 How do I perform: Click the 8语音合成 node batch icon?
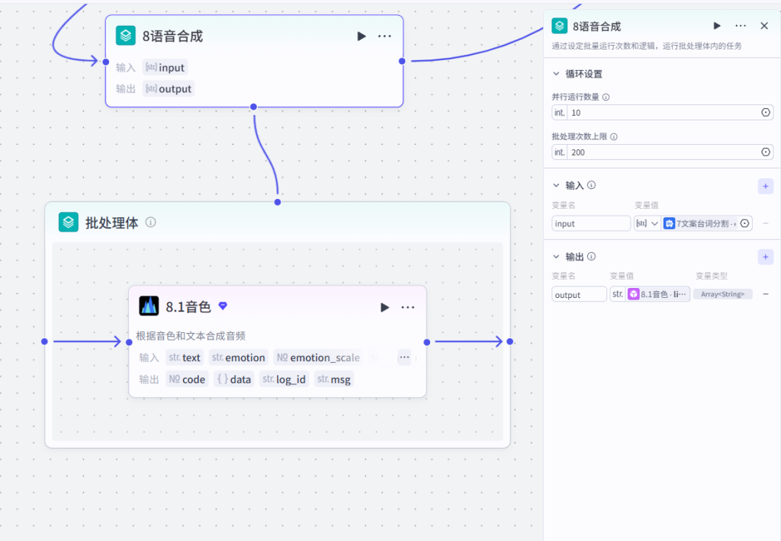(126, 36)
